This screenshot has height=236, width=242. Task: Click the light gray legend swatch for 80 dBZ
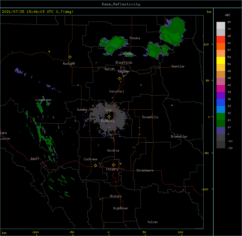(221, 25)
